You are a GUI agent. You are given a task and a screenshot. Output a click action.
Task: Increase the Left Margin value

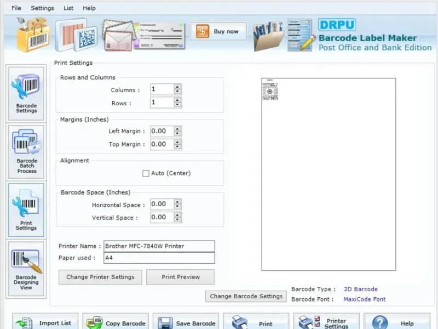177,129
